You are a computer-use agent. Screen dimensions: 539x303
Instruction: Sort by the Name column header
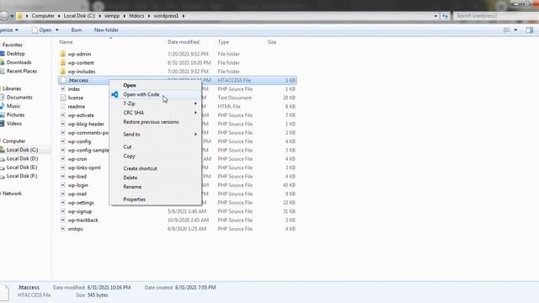66,42
